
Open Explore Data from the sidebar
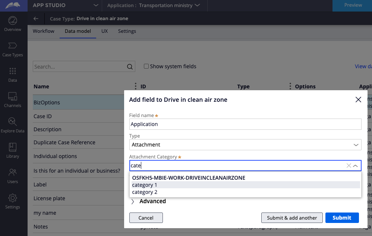13,124
